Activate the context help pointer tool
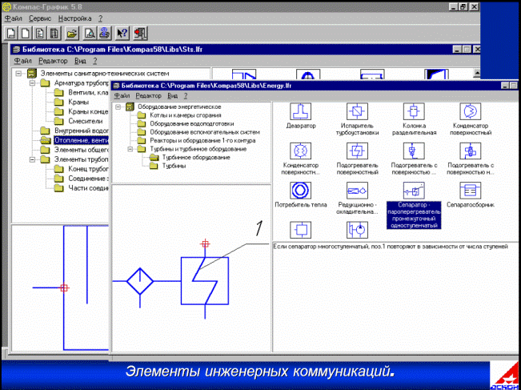The image size is (521, 390). click(x=122, y=33)
